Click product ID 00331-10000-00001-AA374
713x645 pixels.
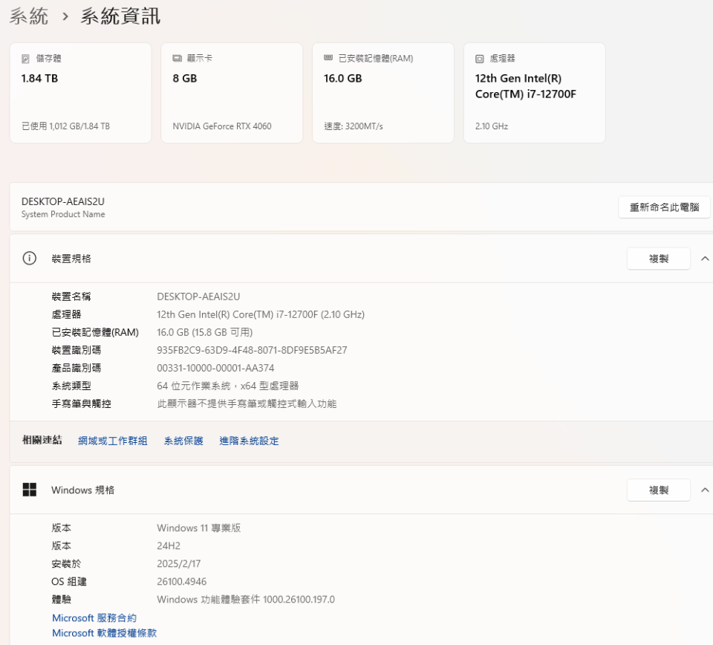215,368
